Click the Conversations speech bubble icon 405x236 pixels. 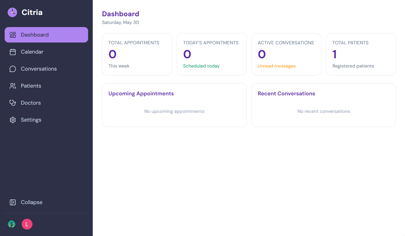[x=13, y=69]
